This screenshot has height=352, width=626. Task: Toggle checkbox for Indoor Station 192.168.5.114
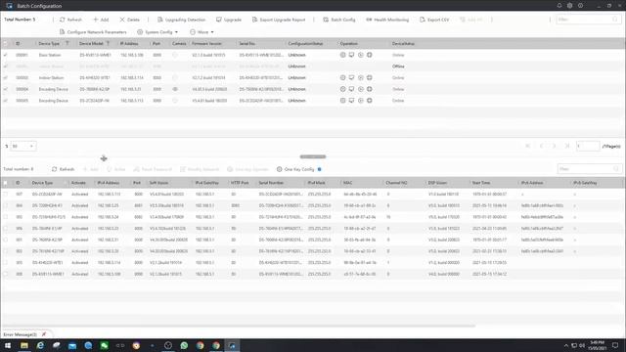[x=5, y=78]
